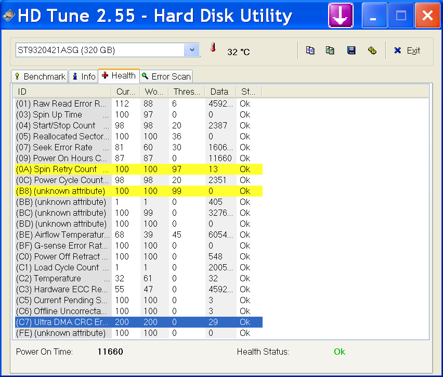
Task: Open the Error Scan tab
Action: [166, 76]
